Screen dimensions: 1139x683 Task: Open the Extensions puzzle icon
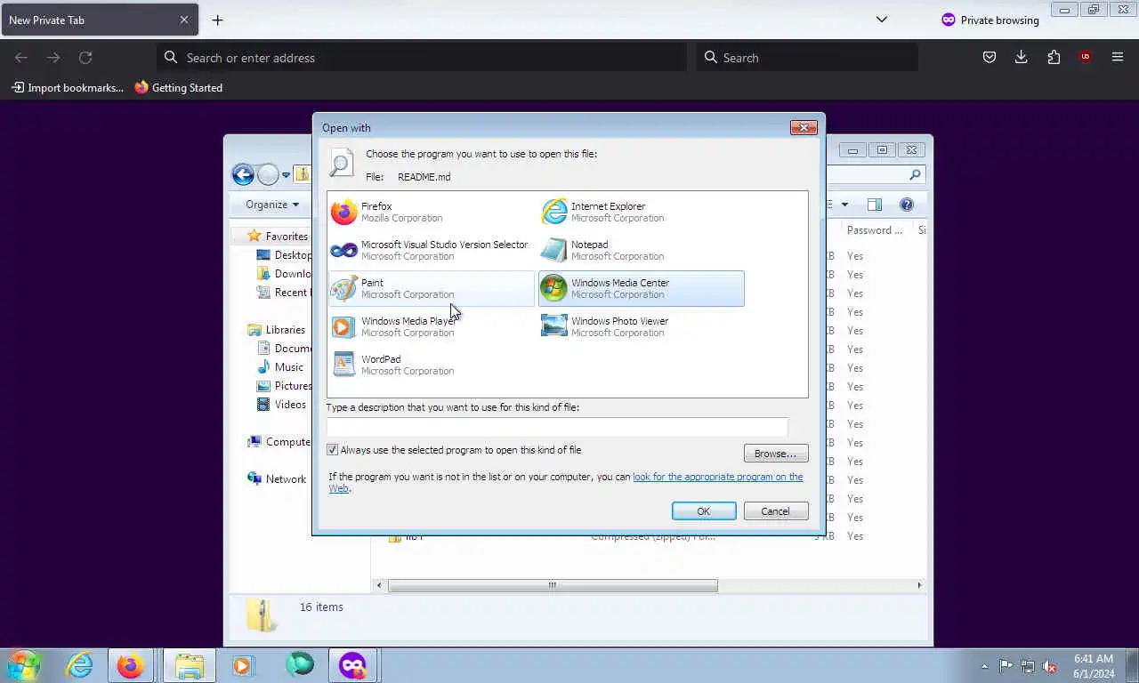pyautogui.click(x=1054, y=57)
